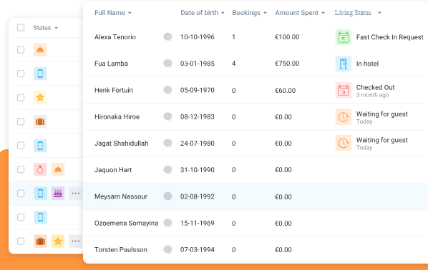Click the yellow star icon in third row

(40, 98)
